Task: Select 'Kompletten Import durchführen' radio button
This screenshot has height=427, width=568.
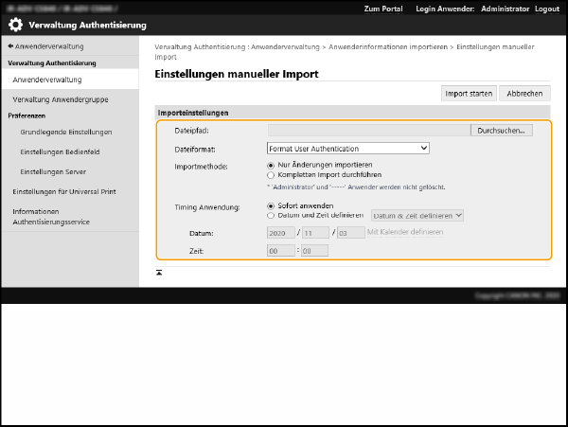Action: pyautogui.click(x=272, y=175)
